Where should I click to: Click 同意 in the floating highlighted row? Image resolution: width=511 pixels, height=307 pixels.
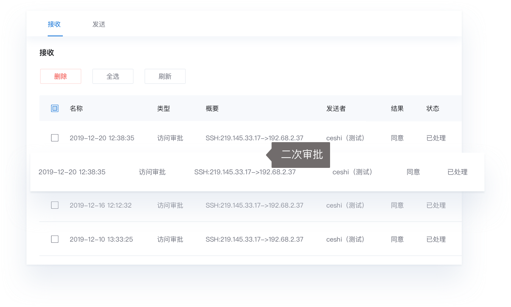(413, 172)
